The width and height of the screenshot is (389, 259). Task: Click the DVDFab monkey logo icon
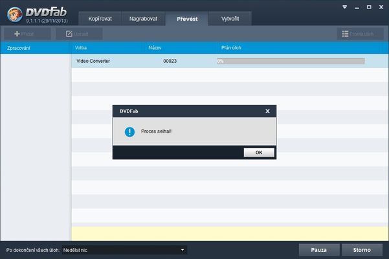[15, 14]
